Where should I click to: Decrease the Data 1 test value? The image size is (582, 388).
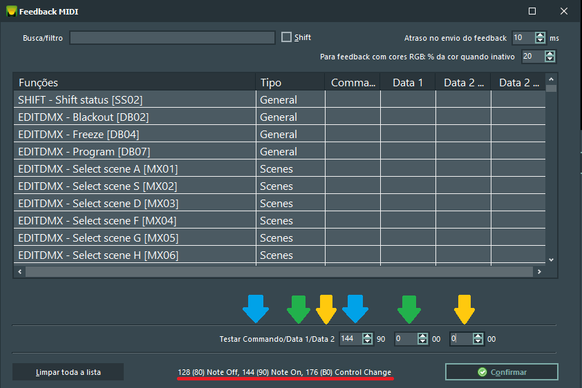tap(423, 342)
